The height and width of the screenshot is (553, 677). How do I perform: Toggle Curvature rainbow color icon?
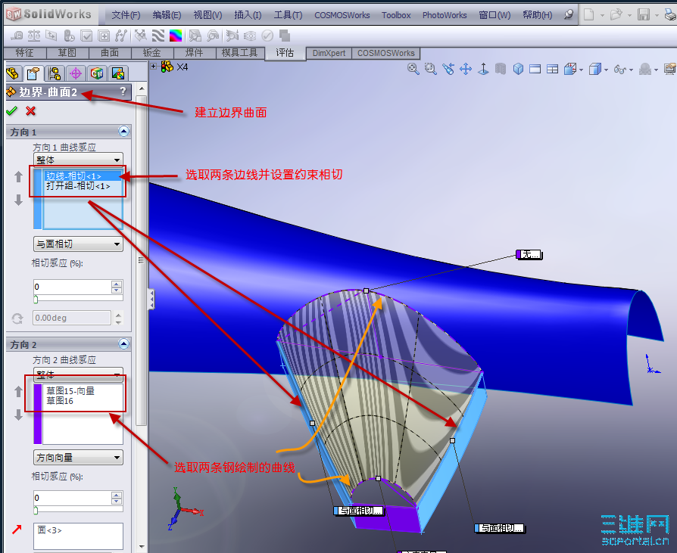pyautogui.click(x=176, y=36)
